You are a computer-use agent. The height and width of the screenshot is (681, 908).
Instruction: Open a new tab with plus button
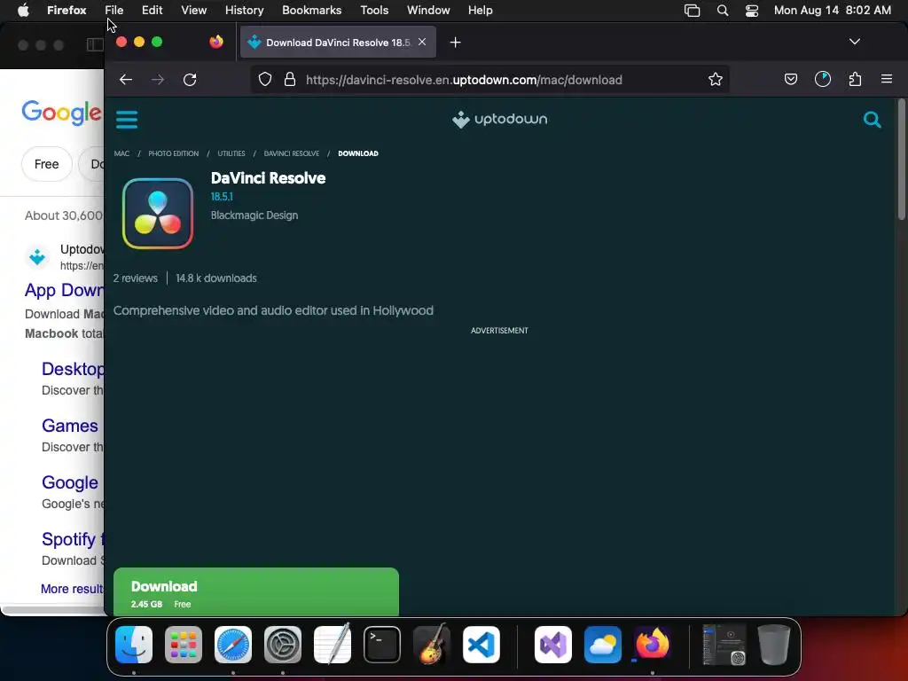[455, 43]
